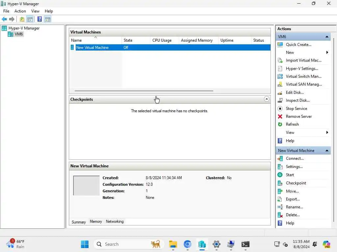Open Virtual Switch Manager action
This screenshot has width=337, height=252.
point(303,76)
